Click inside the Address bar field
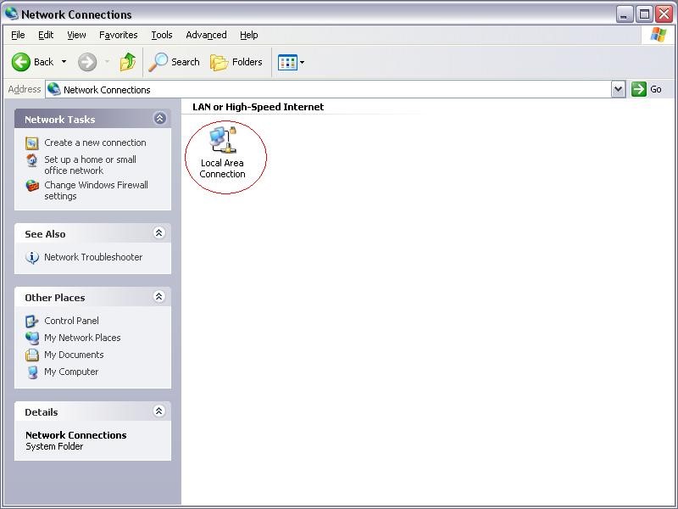Viewport: 678px width, 509px height. click(339, 89)
